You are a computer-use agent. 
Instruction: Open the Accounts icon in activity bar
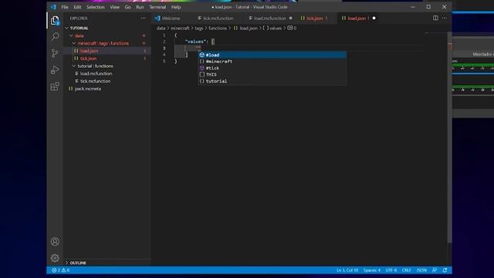[55, 242]
